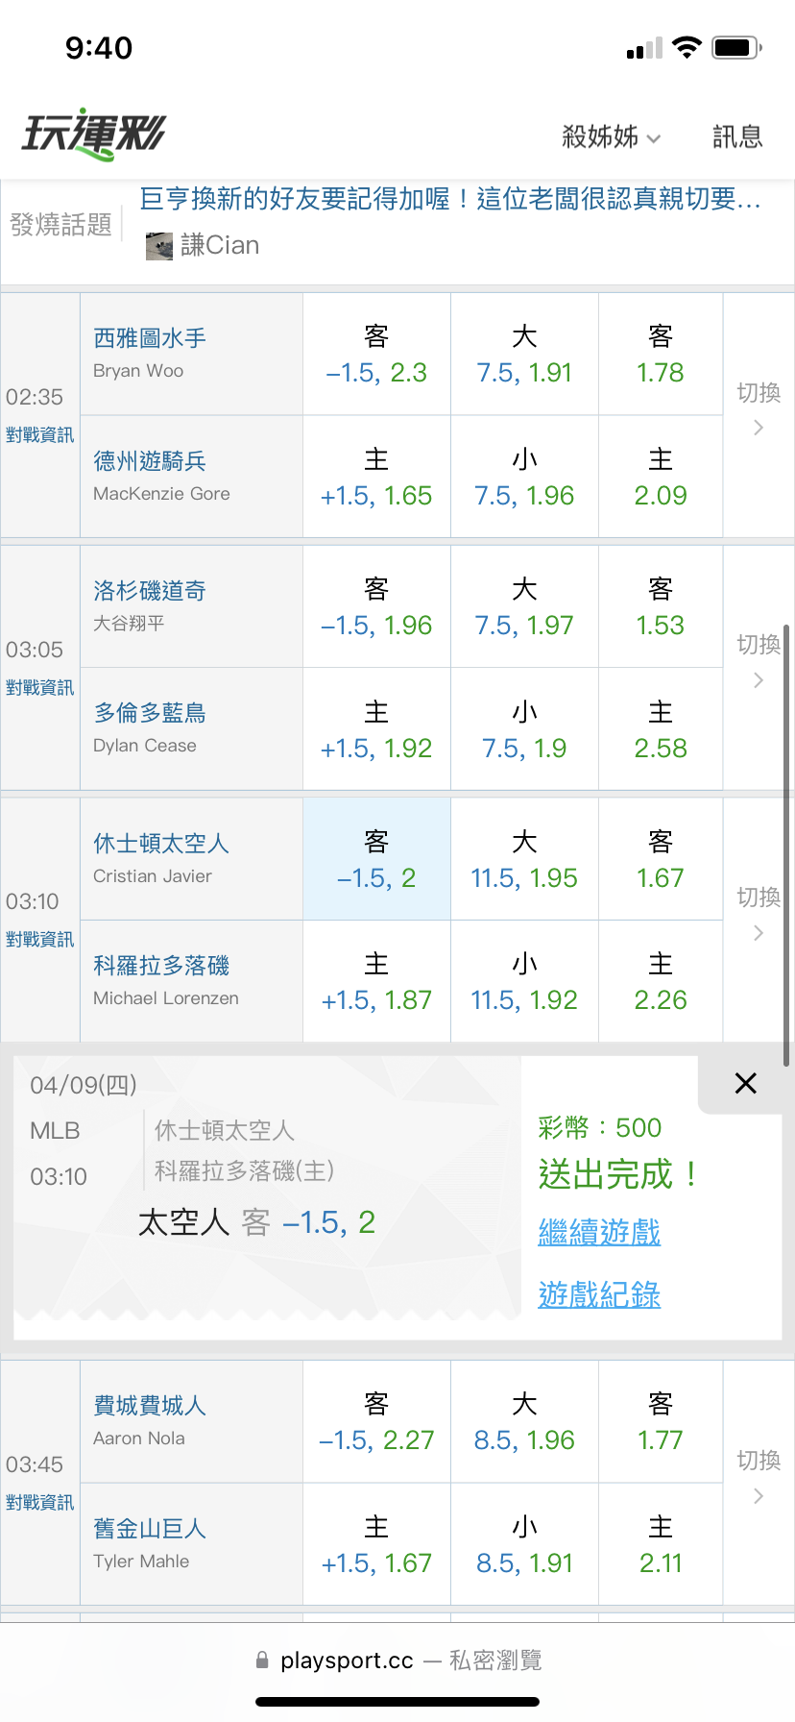View 對戰資訊 for the 03:45 game
Image resolution: width=795 pixels, height=1722 pixels.
(x=39, y=1503)
